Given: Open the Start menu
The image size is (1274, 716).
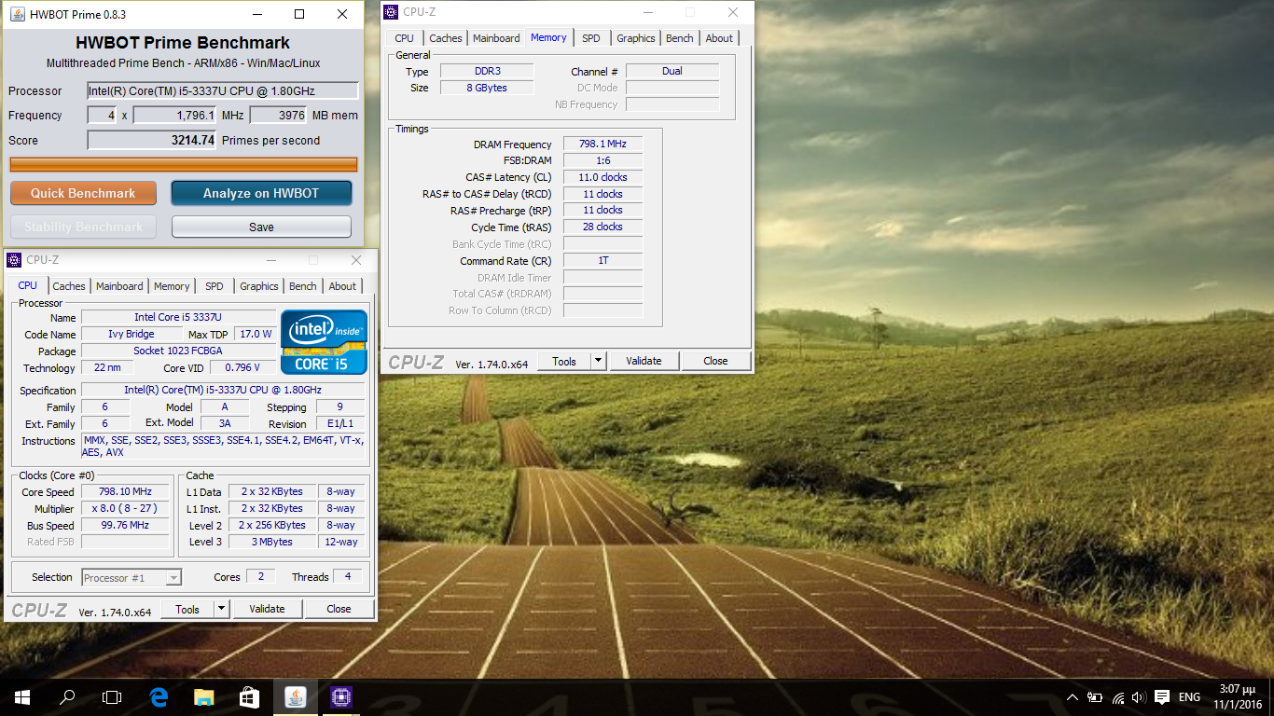Looking at the screenshot, I should click(22, 696).
